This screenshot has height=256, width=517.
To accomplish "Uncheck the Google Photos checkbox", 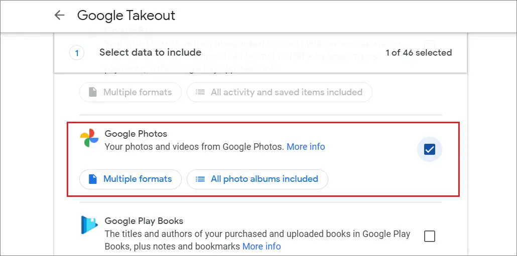I will click(x=429, y=150).
